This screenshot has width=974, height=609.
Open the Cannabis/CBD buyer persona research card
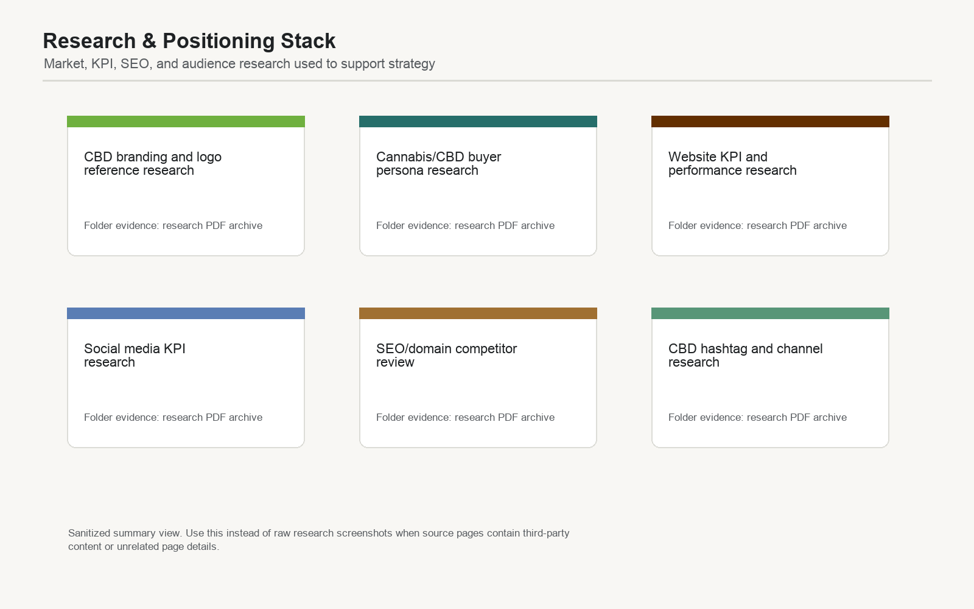tap(478, 186)
